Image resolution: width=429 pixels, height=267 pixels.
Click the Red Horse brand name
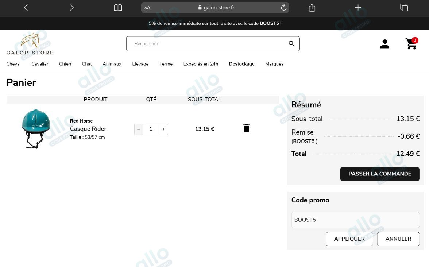(x=81, y=121)
